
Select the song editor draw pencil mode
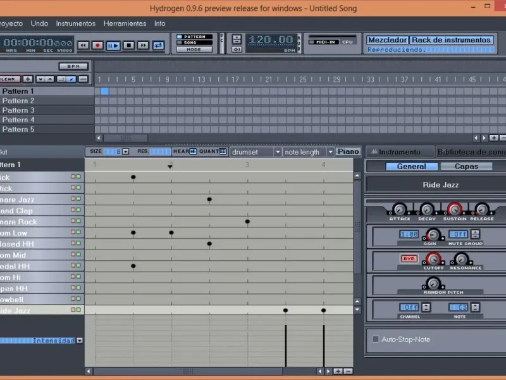point(71,79)
